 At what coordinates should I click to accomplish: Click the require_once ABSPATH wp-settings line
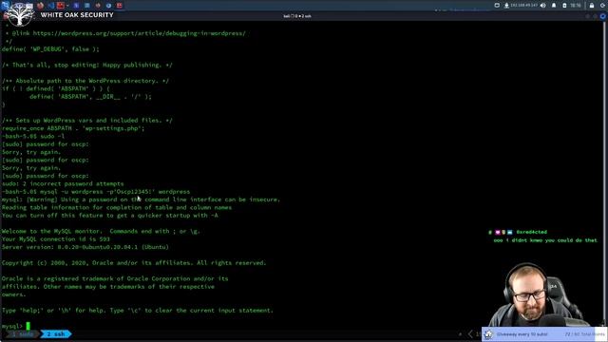(73, 128)
